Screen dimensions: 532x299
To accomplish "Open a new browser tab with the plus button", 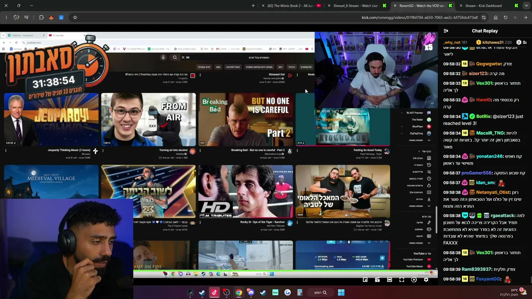I will [253, 6].
